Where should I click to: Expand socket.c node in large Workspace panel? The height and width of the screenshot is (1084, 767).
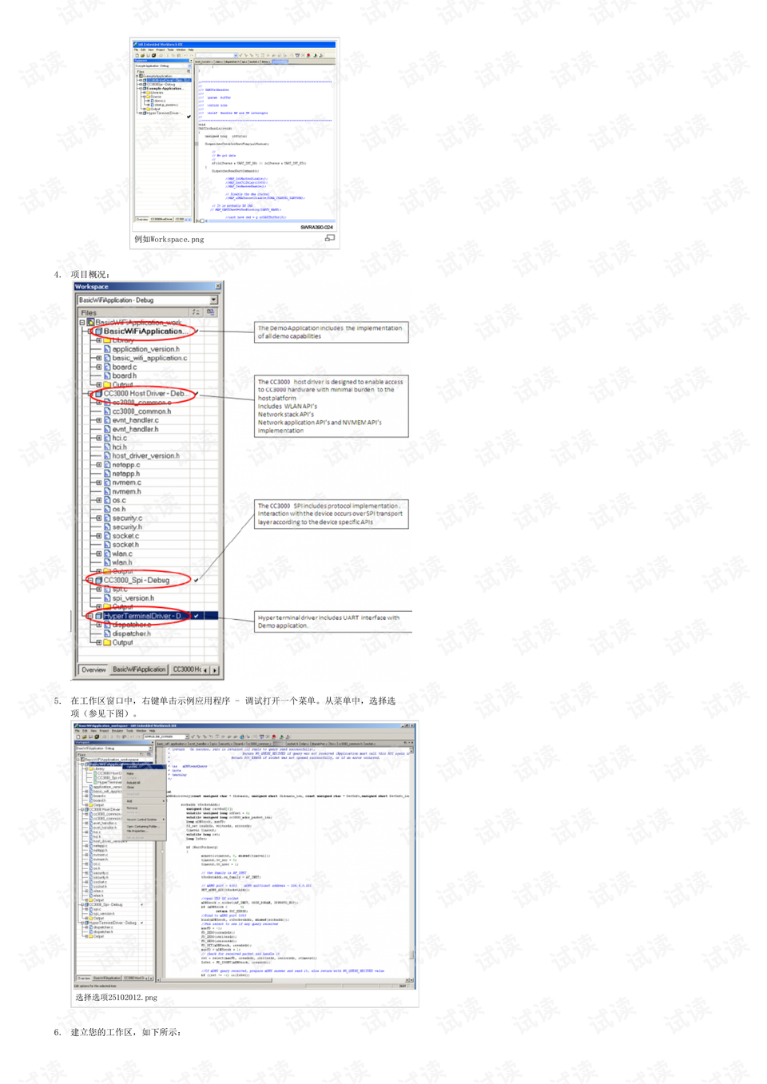click(98, 536)
